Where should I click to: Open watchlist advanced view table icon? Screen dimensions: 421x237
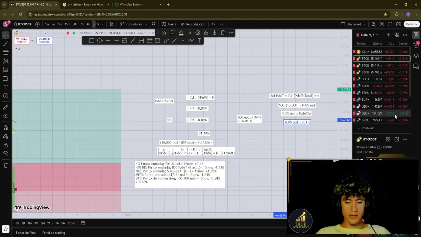point(397,35)
